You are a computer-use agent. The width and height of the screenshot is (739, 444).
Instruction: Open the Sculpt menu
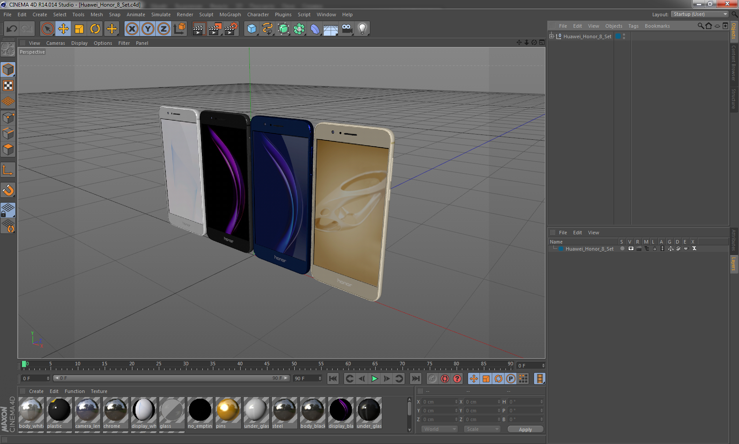point(206,15)
